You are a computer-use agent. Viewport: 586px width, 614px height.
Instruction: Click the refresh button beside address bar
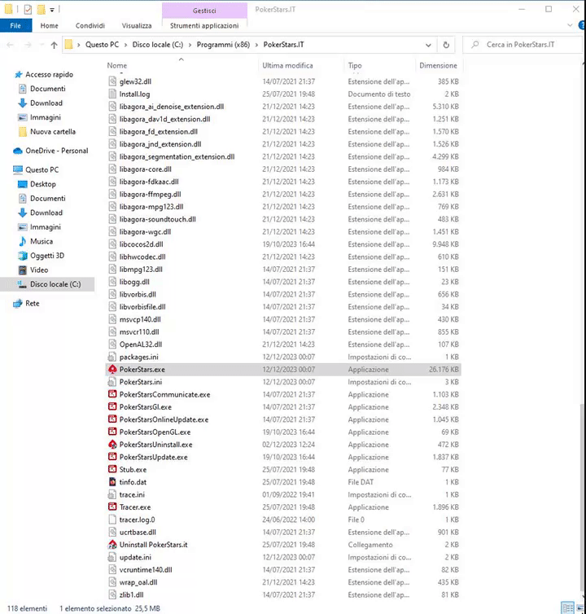(x=446, y=45)
